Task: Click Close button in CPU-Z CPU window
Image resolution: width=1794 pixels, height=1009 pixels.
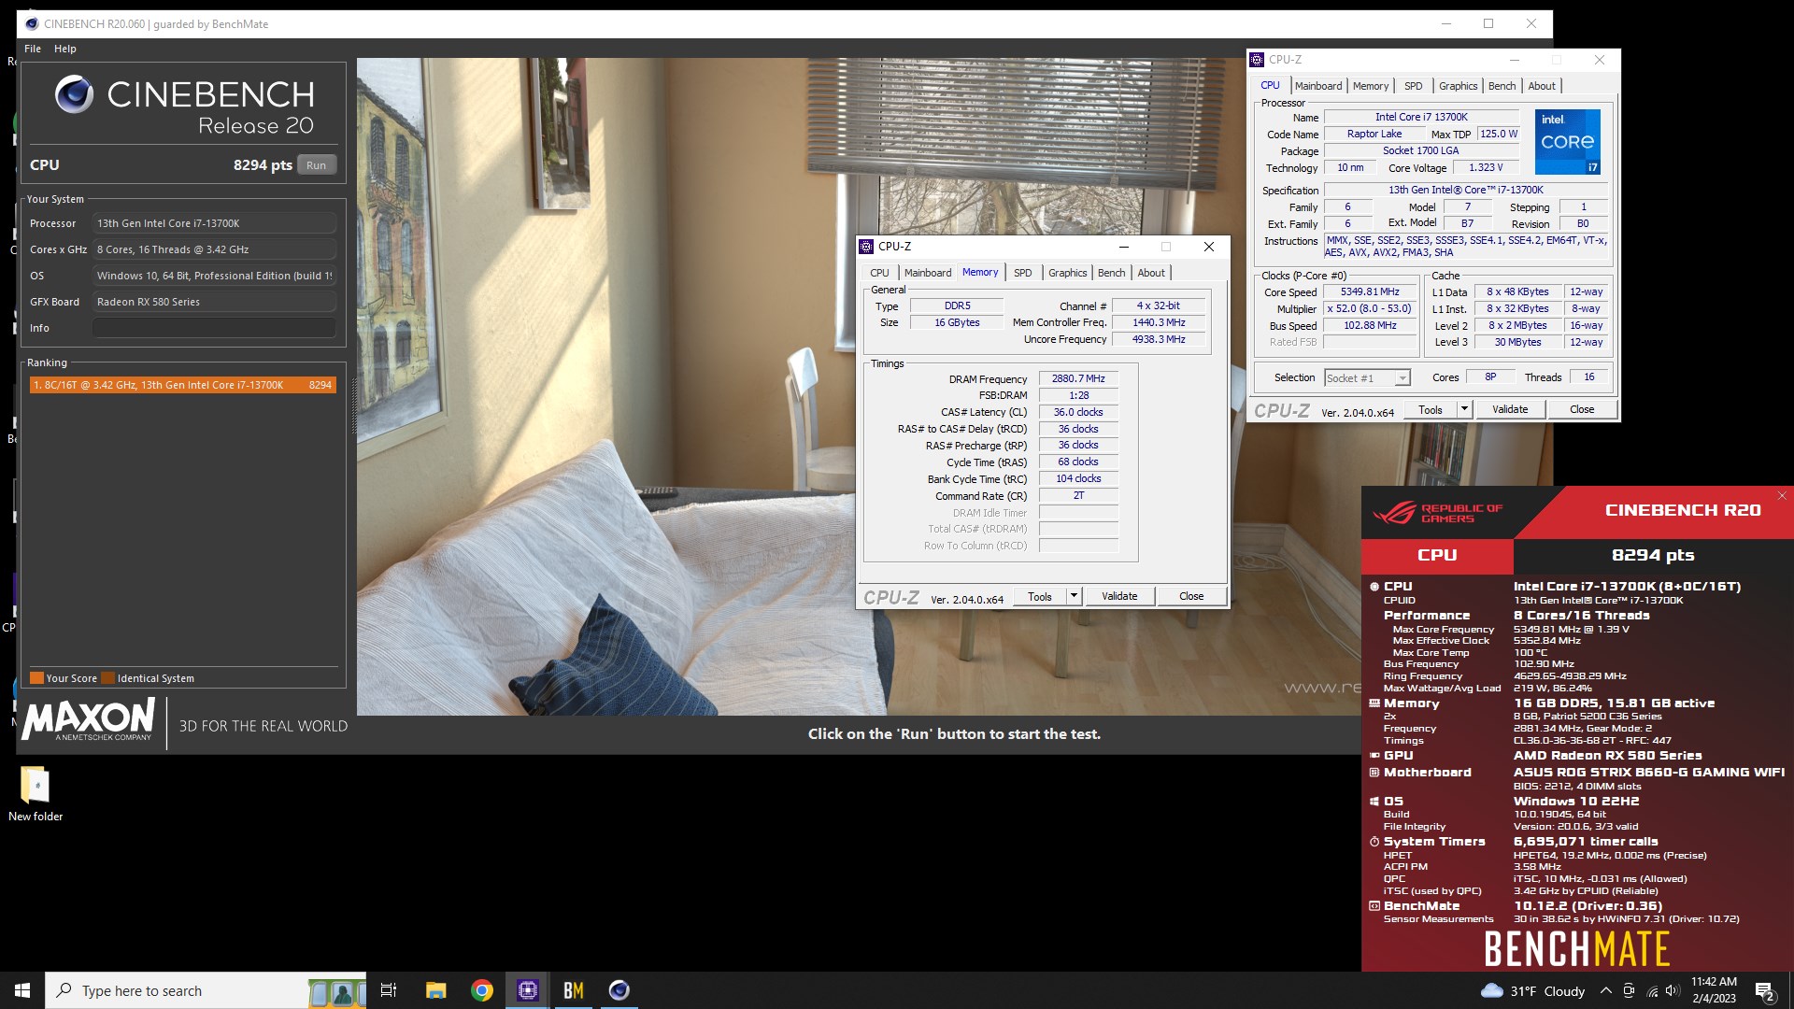Action: pyautogui.click(x=1582, y=409)
